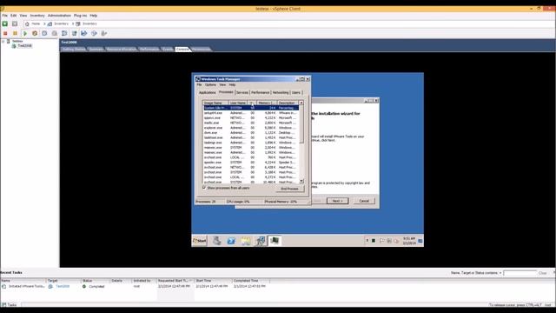Click the End Process button
This screenshot has height=313, width=556.
point(289,189)
